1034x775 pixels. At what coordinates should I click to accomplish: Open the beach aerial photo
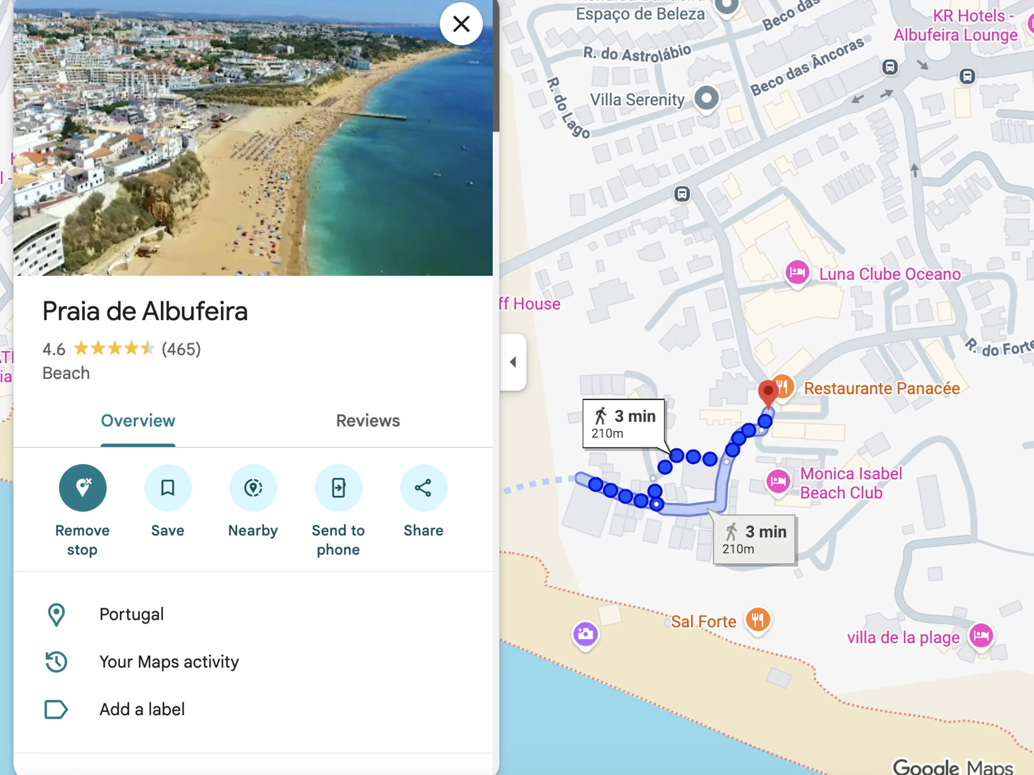point(253,138)
